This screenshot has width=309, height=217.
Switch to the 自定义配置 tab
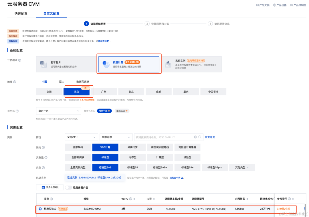(51, 13)
